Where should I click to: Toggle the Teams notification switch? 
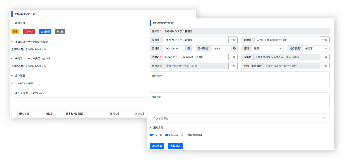coord(167,135)
